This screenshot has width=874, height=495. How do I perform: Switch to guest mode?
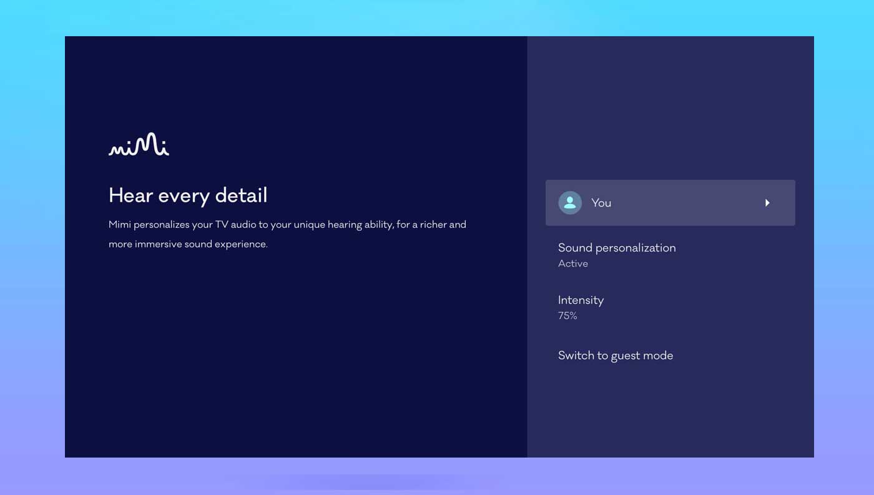[x=615, y=356]
